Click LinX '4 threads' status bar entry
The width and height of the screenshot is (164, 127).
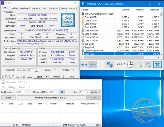pos(26,125)
